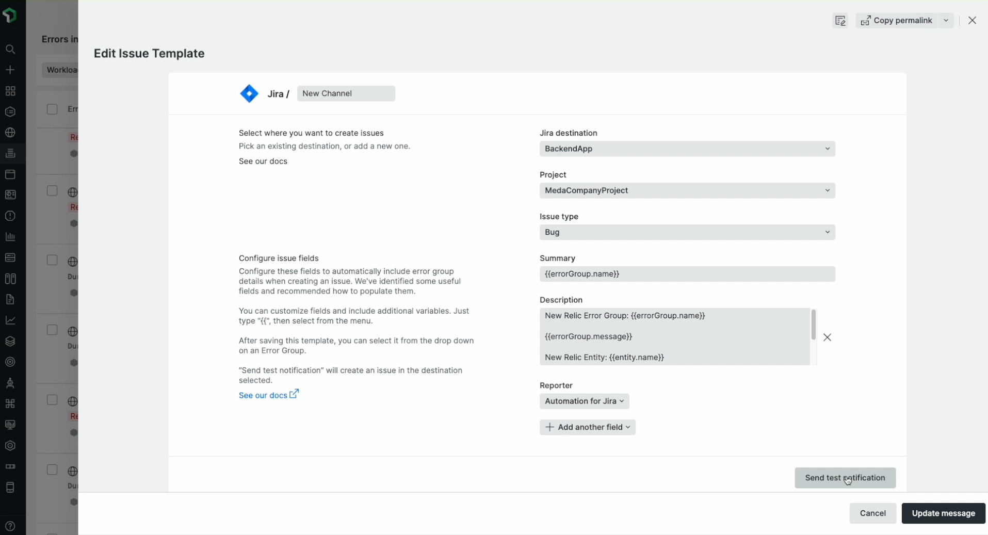988x535 pixels.
Task: Open the Reporter dropdown Automation for Jira
Action: [584, 401]
